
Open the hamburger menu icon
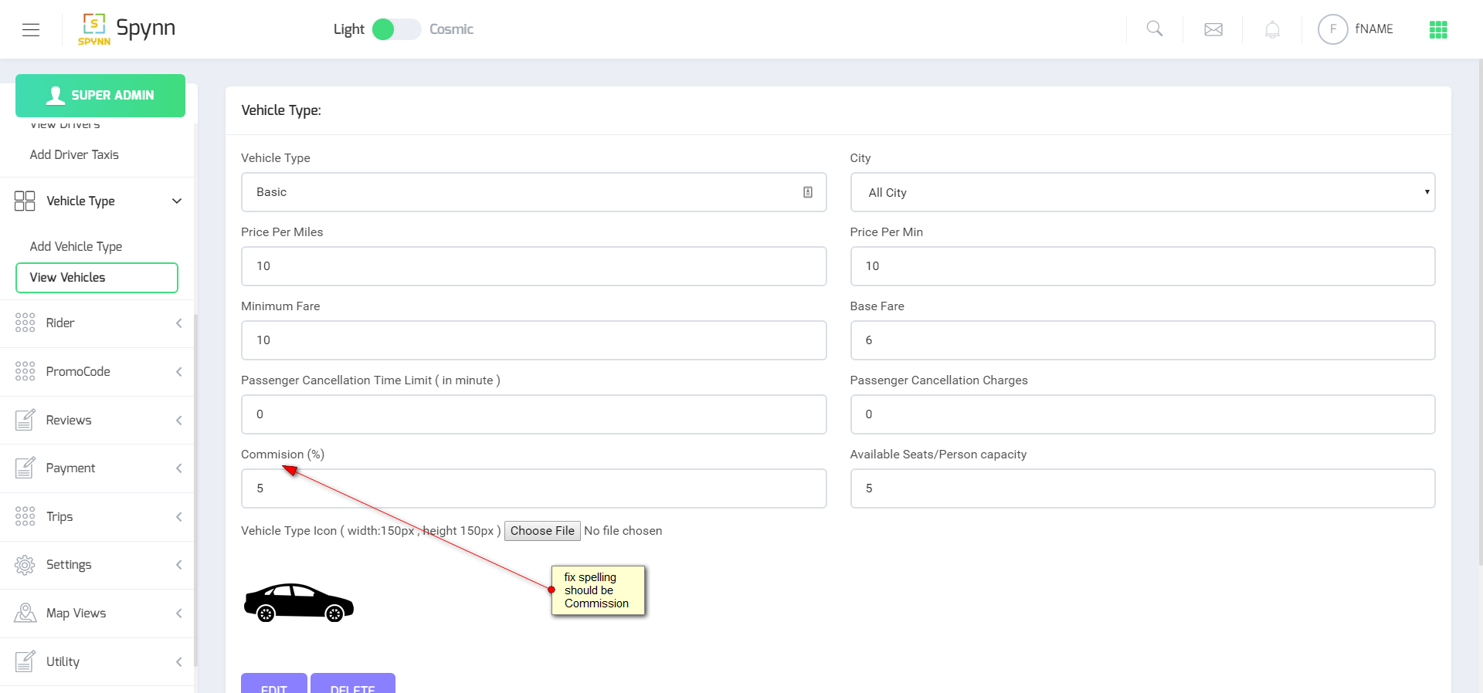31,30
